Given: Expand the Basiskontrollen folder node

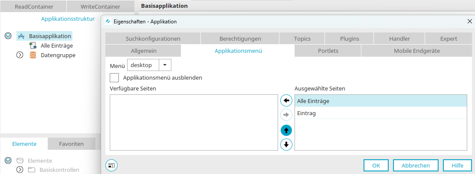Looking at the screenshot, I should click(x=20, y=170).
